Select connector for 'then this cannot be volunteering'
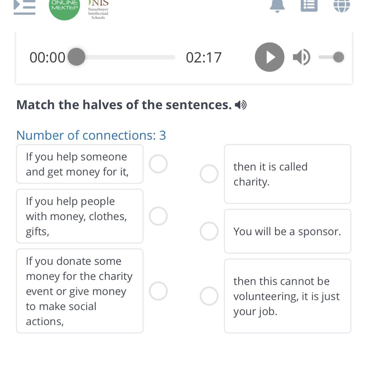368x368 pixels. coord(209,296)
